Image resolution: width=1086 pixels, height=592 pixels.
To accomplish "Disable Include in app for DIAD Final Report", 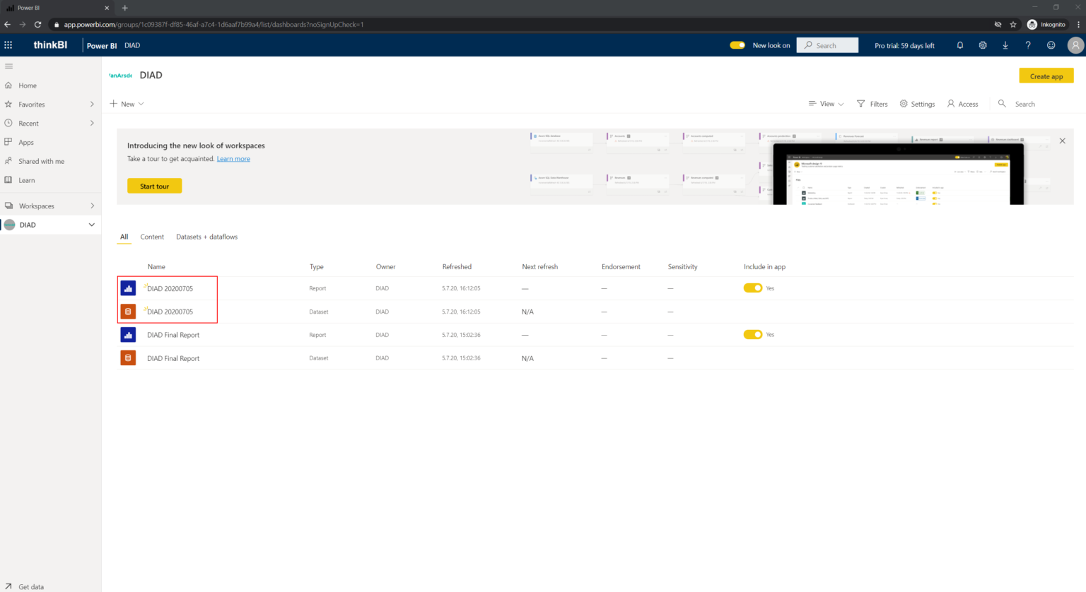I will [752, 334].
